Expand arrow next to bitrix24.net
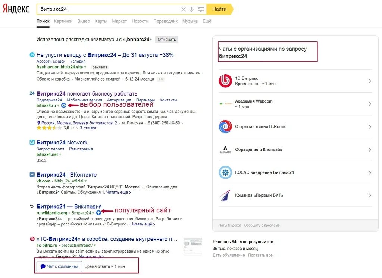The width and height of the screenshot is (382, 278). (x=60, y=154)
